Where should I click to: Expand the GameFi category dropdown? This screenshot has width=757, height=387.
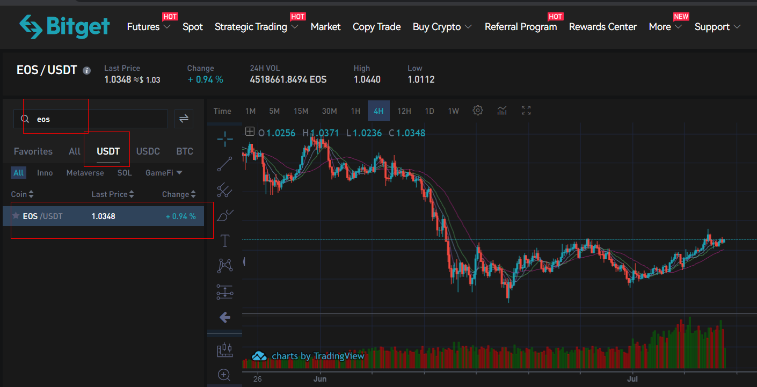pyautogui.click(x=164, y=173)
